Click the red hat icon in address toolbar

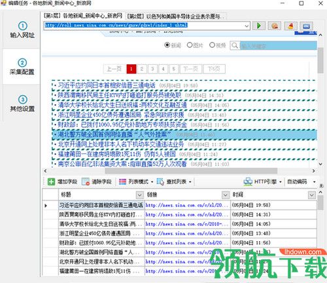pyautogui.click(x=290, y=26)
